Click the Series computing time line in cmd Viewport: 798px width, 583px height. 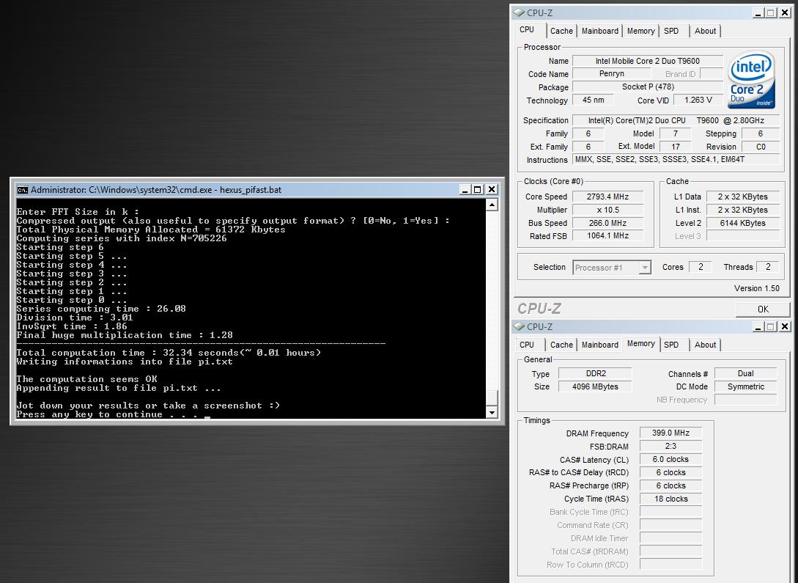coord(101,309)
